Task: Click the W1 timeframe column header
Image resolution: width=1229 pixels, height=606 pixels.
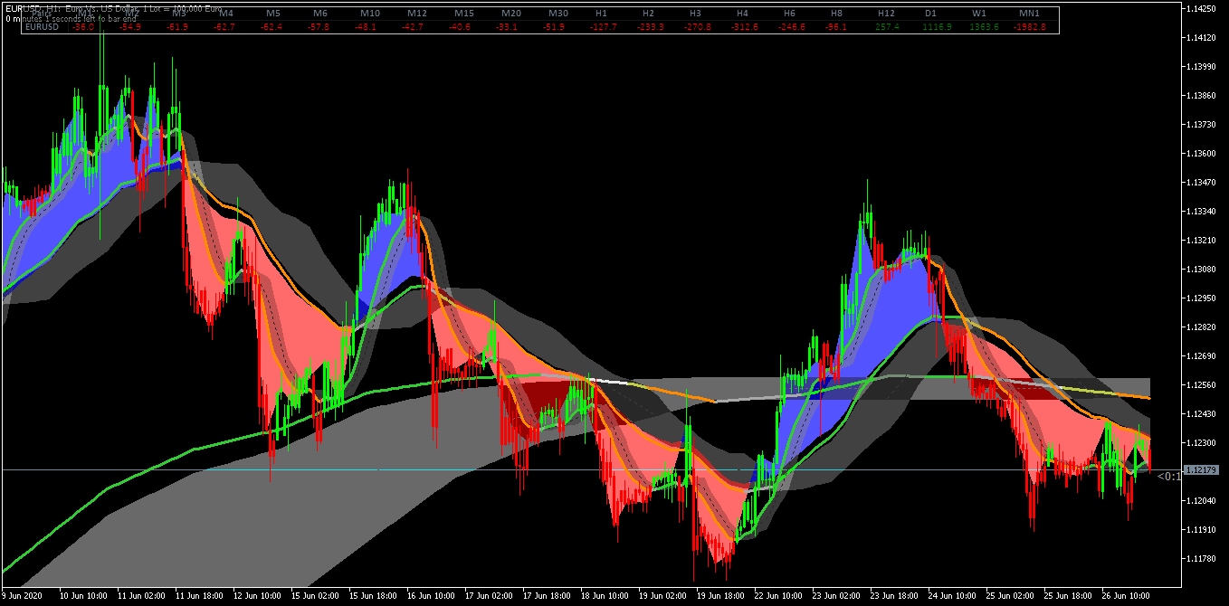Action: [979, 14]
